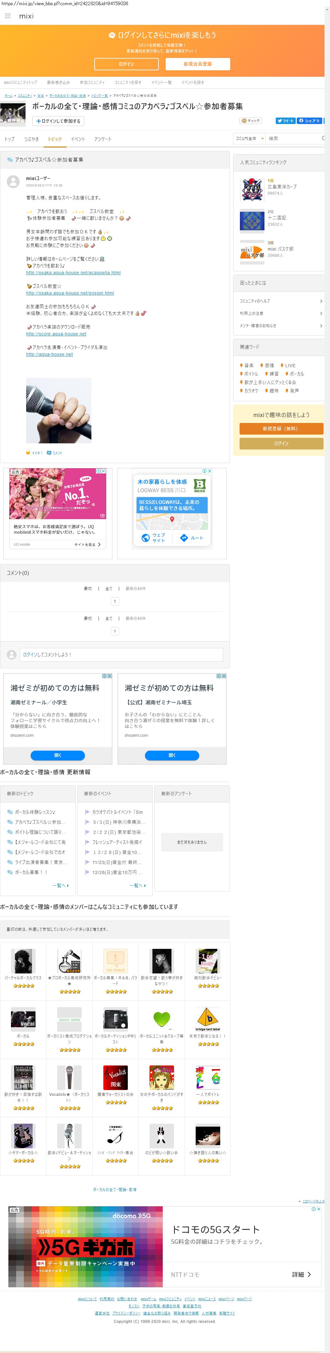Click the microphone photo thumbnail in the post
The height and width of the screenshot is (1353, 330).
tap(59, 410)
